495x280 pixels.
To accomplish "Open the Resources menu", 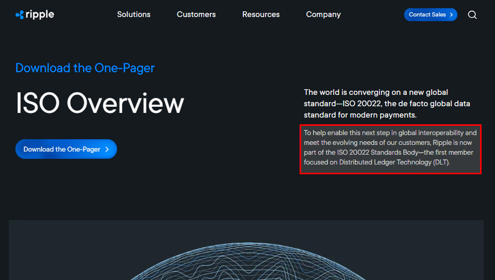I will pos(261,14).
